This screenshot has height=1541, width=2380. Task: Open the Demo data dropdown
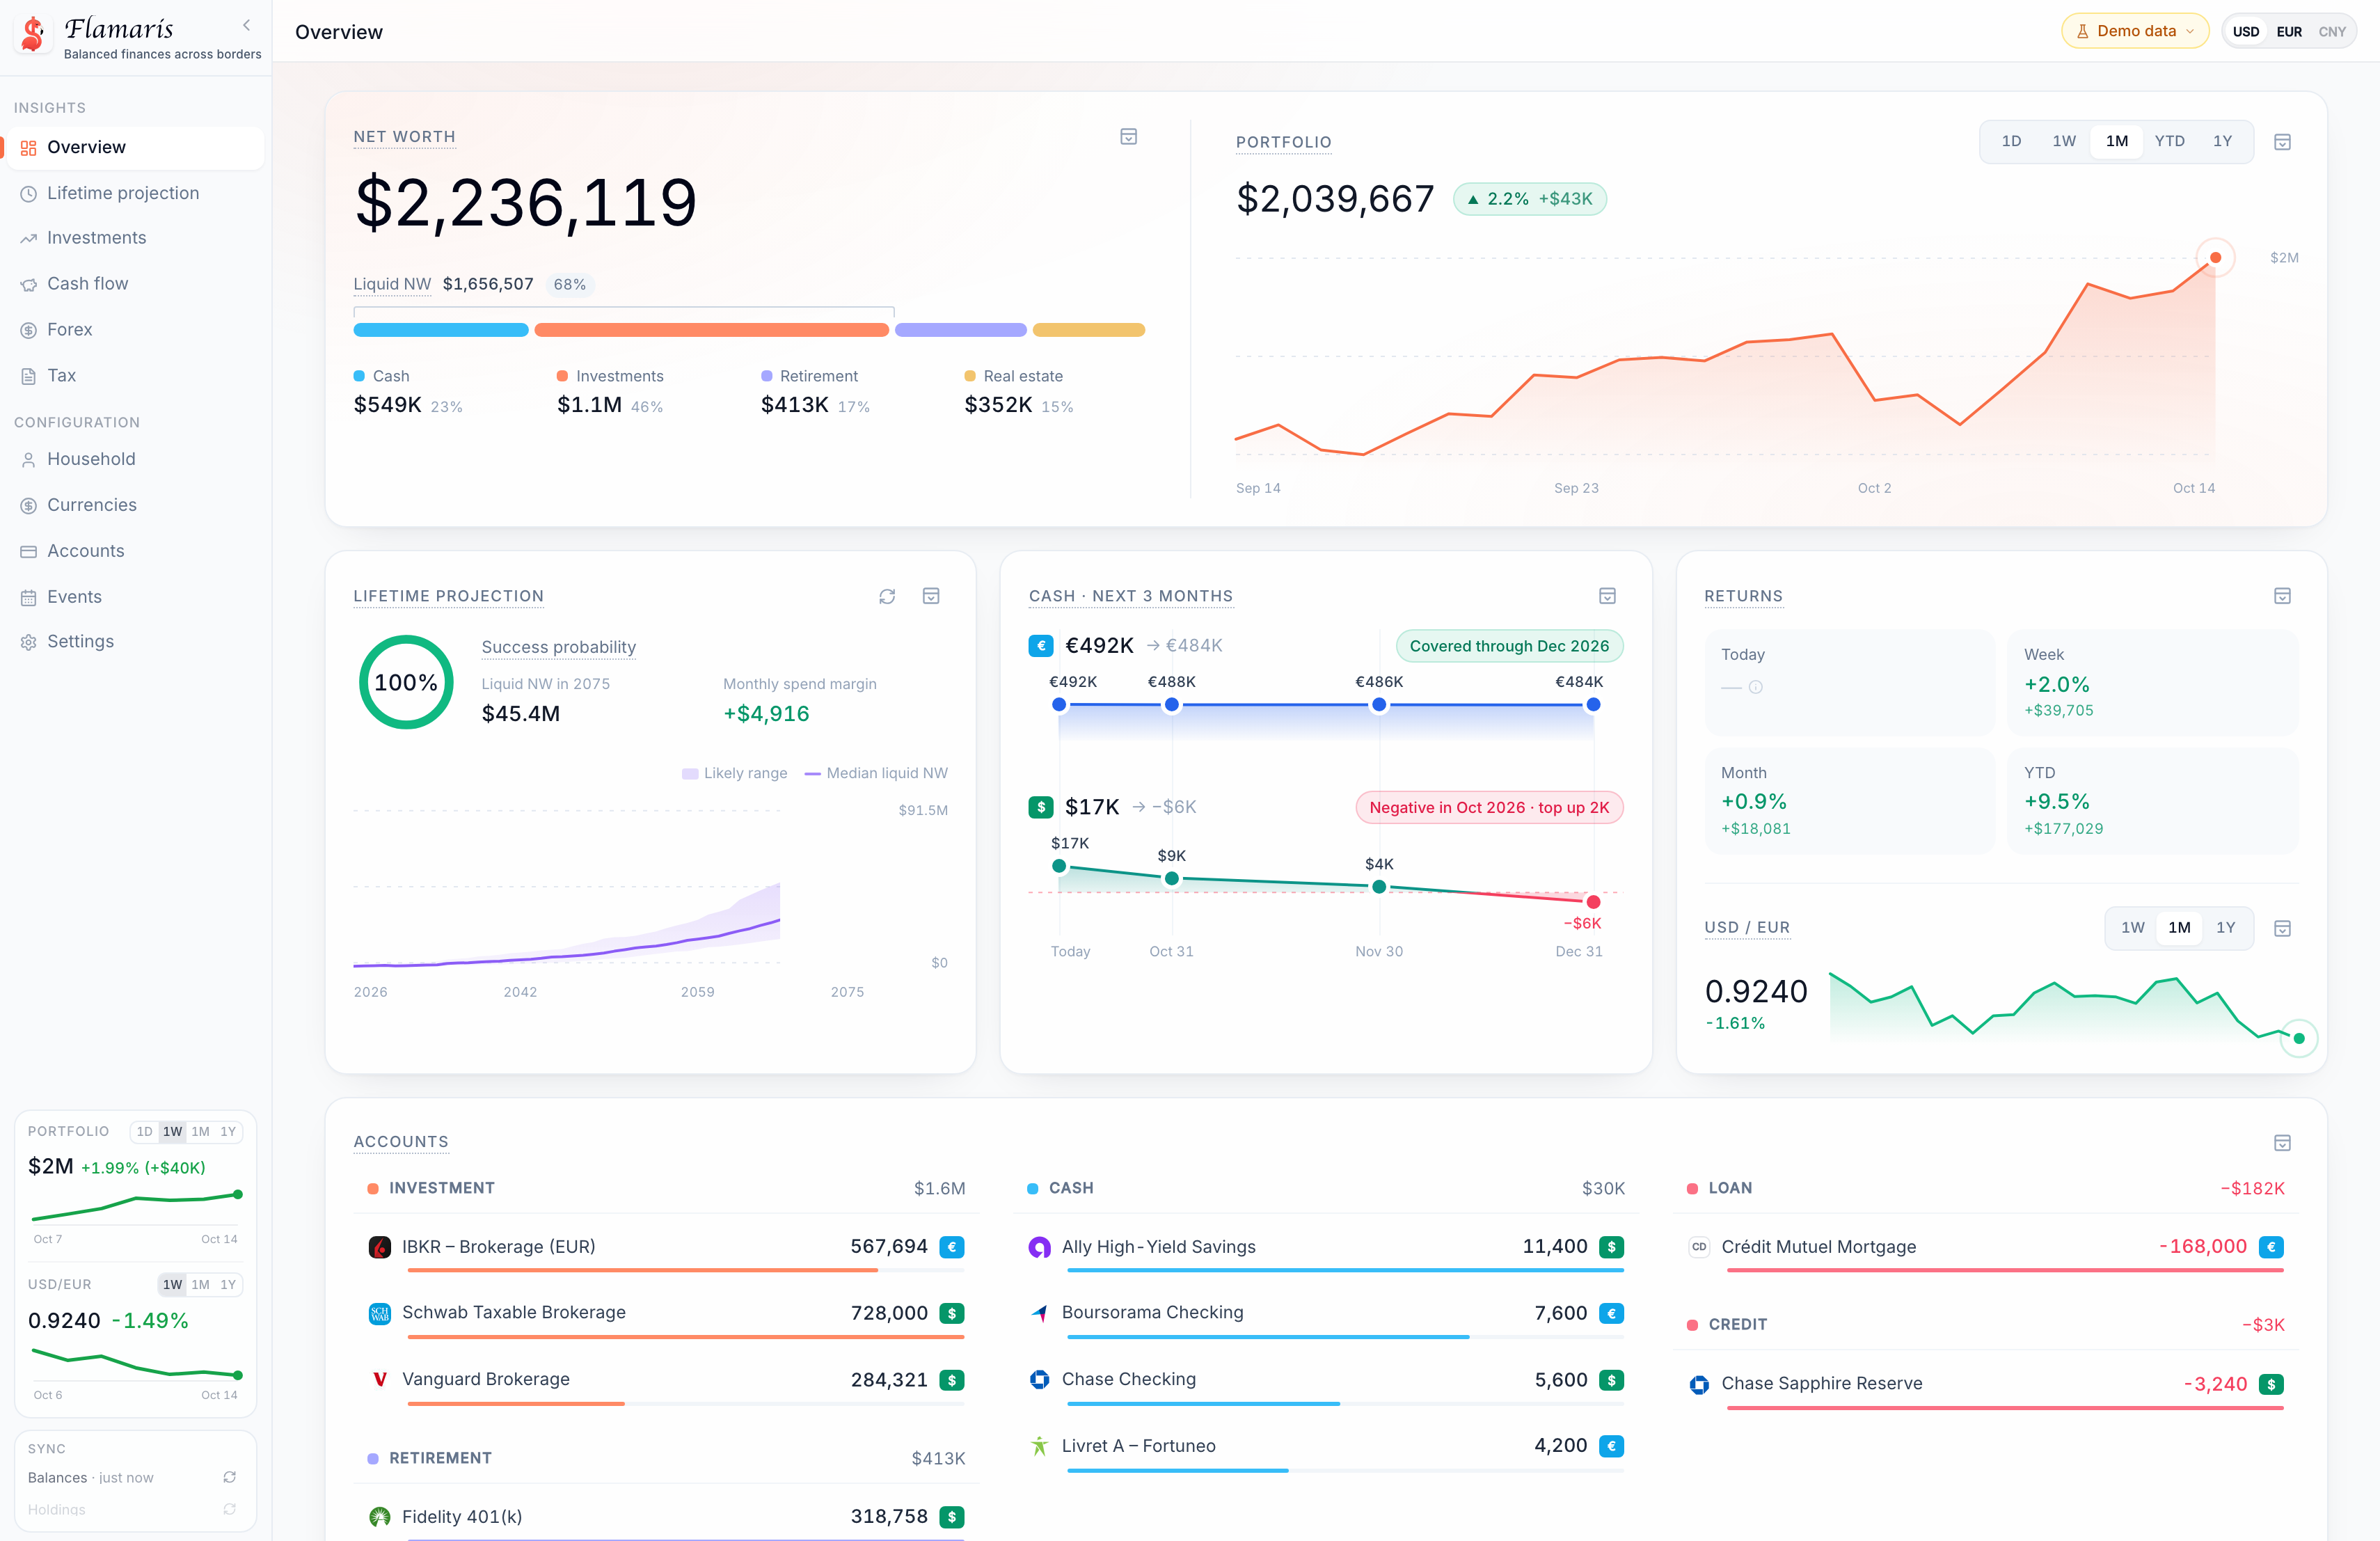coord(2135,31)
